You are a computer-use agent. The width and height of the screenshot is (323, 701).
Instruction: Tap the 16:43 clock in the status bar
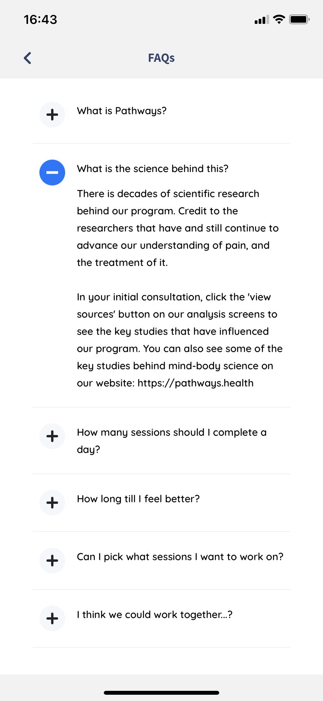40,20
